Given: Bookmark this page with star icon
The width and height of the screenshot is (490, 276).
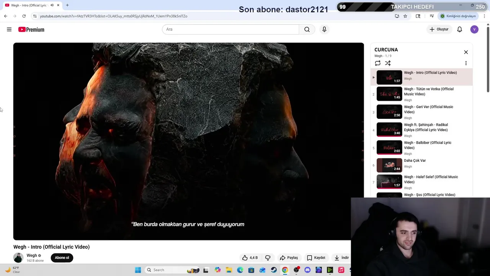Looking at the screenshot, I should point(405,16).
